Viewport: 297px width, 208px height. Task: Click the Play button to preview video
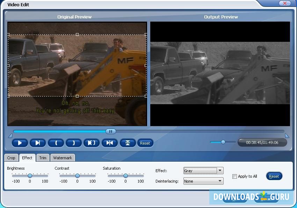tap(20, 143)
